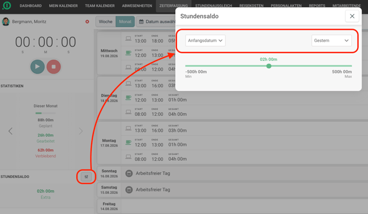Select the Freitag 14.08.2026 day cell

[109, 206]
